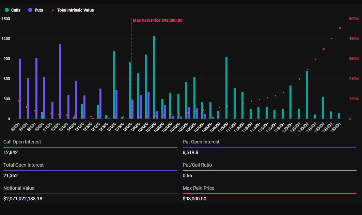Click the call bar at strike 100000
The height and width of the screenshot is (215, 362).
pyautogui.click(x=146, y=87)
